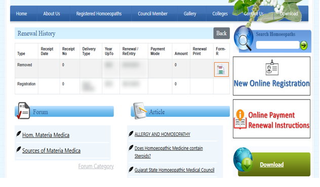Viewport: 320px width, 187px height.
Task: Open Gujarat State Homoeopathic Medical Council article
Action: click(x=174, y=170)
